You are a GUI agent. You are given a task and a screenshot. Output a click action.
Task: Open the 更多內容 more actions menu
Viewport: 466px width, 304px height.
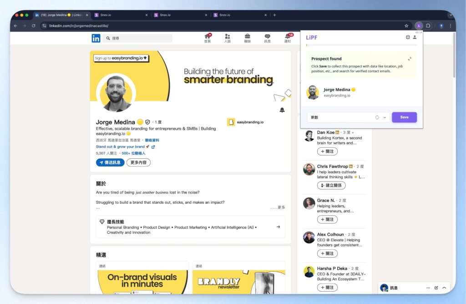[138, 162]
